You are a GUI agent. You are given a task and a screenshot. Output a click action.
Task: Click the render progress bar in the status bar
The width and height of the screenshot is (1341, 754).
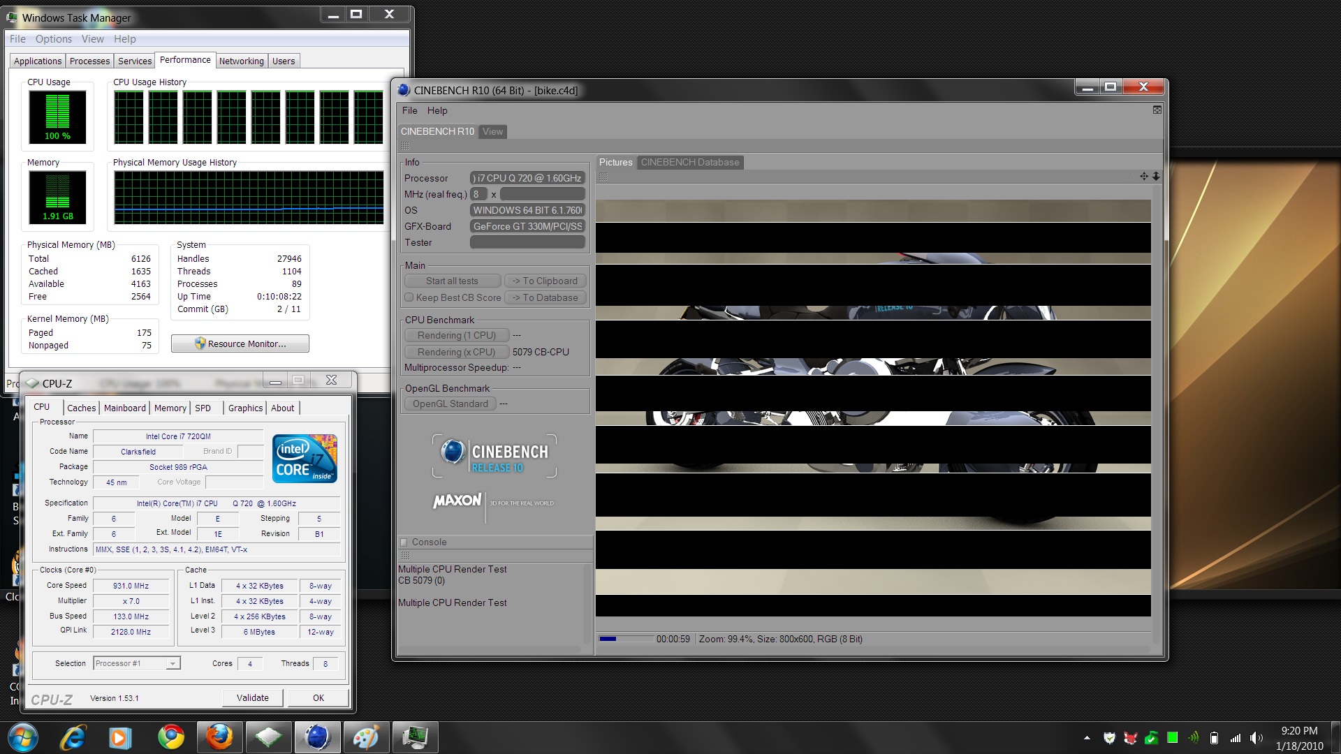[626, 639]
